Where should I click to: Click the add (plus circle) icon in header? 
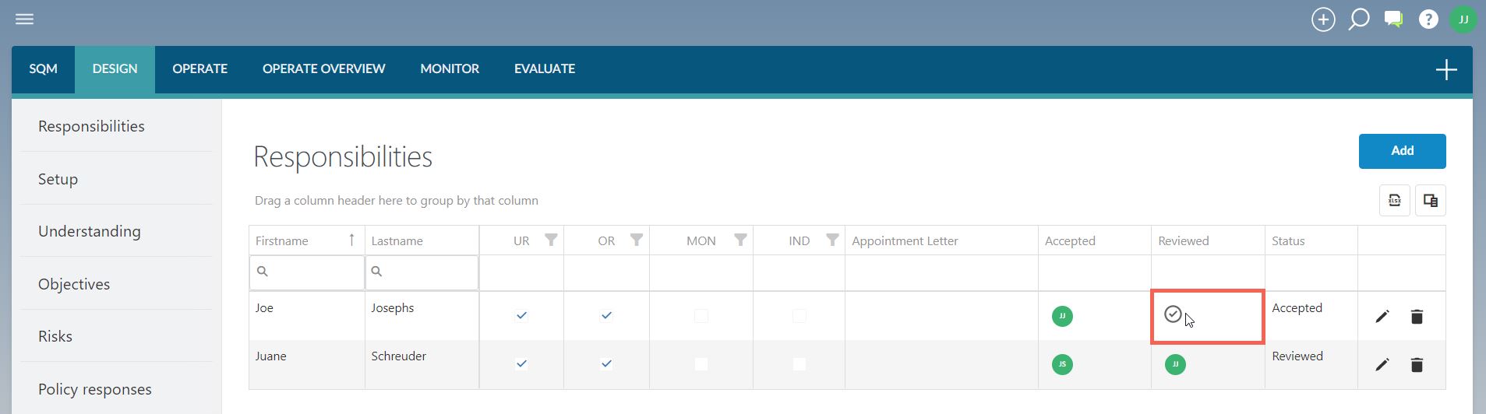tap(1323, 19)
